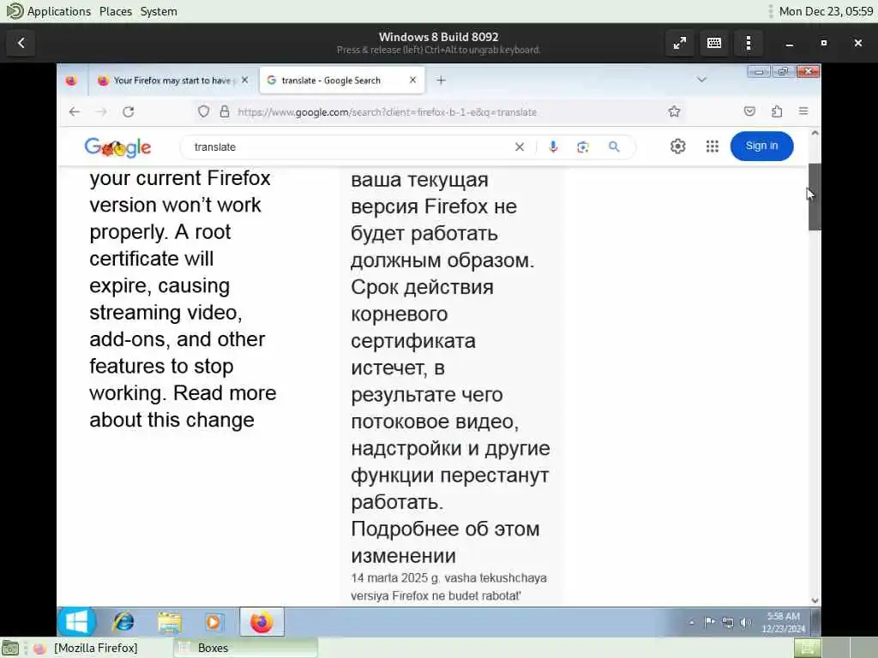The image size is (878, 658).
Task: Open the Places menu
Action: (116, 11)
